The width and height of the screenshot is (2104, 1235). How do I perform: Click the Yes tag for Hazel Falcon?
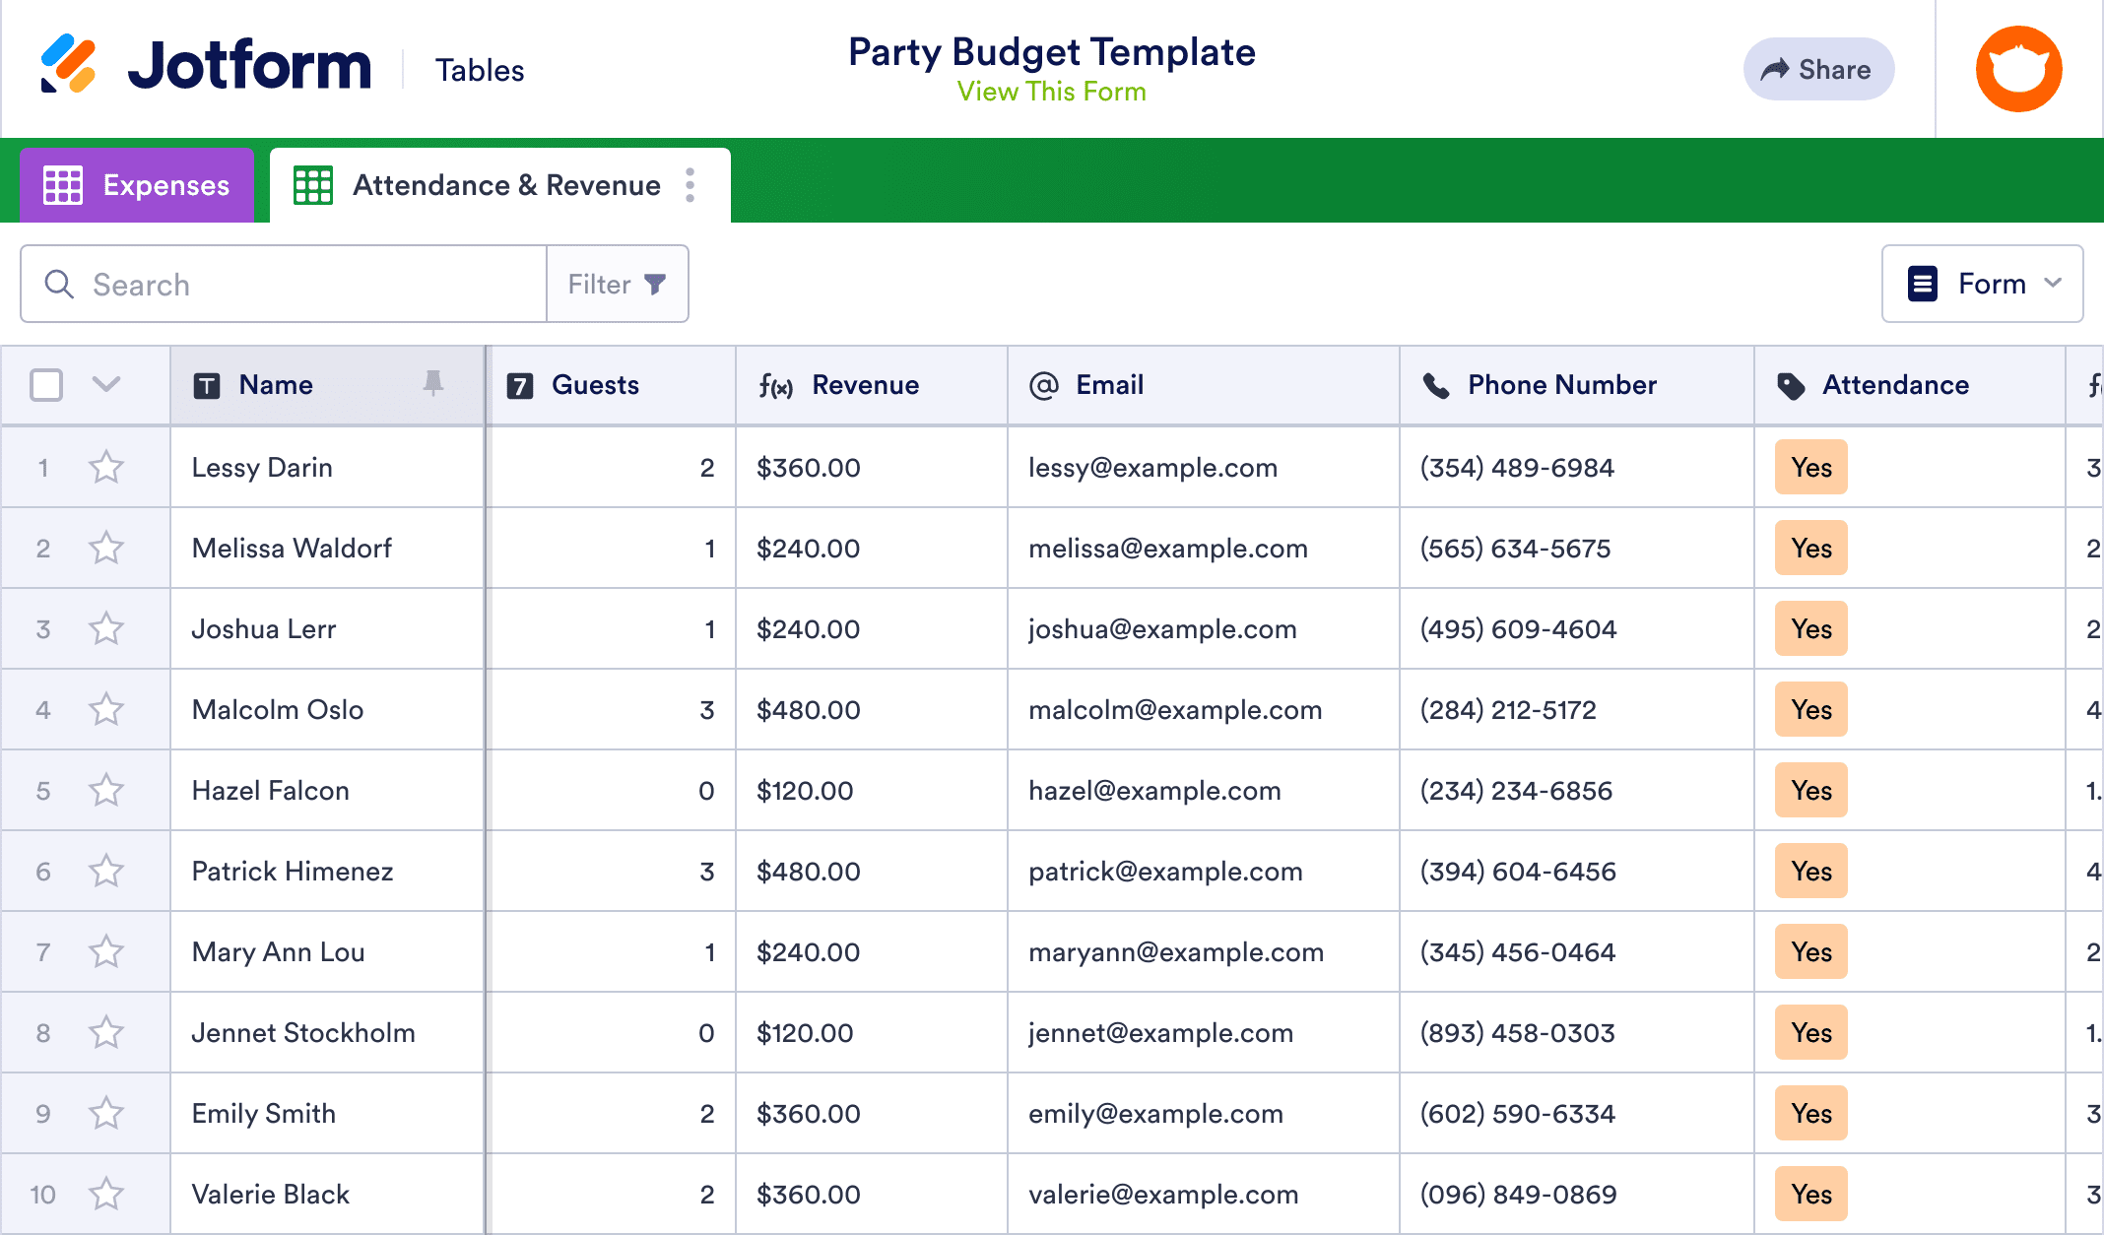(1811, 790)
